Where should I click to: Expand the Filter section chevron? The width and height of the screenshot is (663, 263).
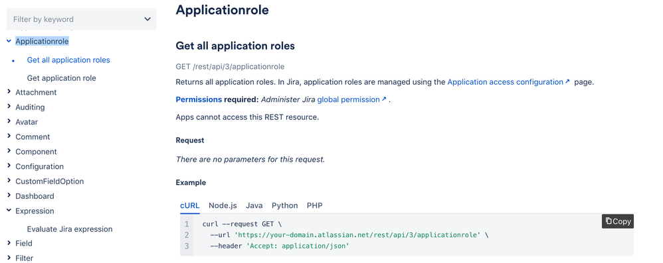(9, 258)
